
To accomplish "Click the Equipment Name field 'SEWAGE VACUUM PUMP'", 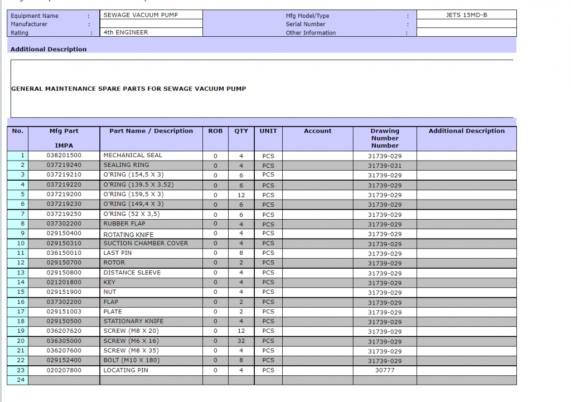I will (151, 15).
